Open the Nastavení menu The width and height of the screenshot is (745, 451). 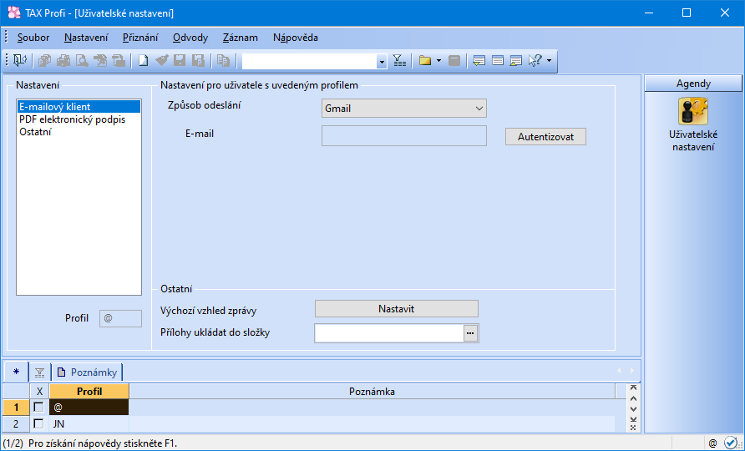click(x=86, y=38)
